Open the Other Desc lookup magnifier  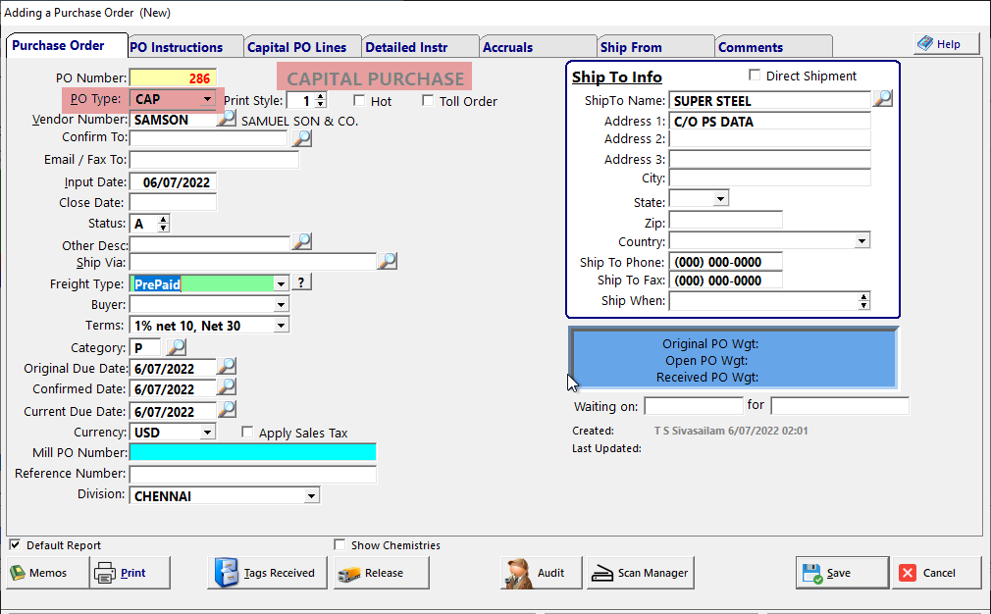(x=302, y=241)
